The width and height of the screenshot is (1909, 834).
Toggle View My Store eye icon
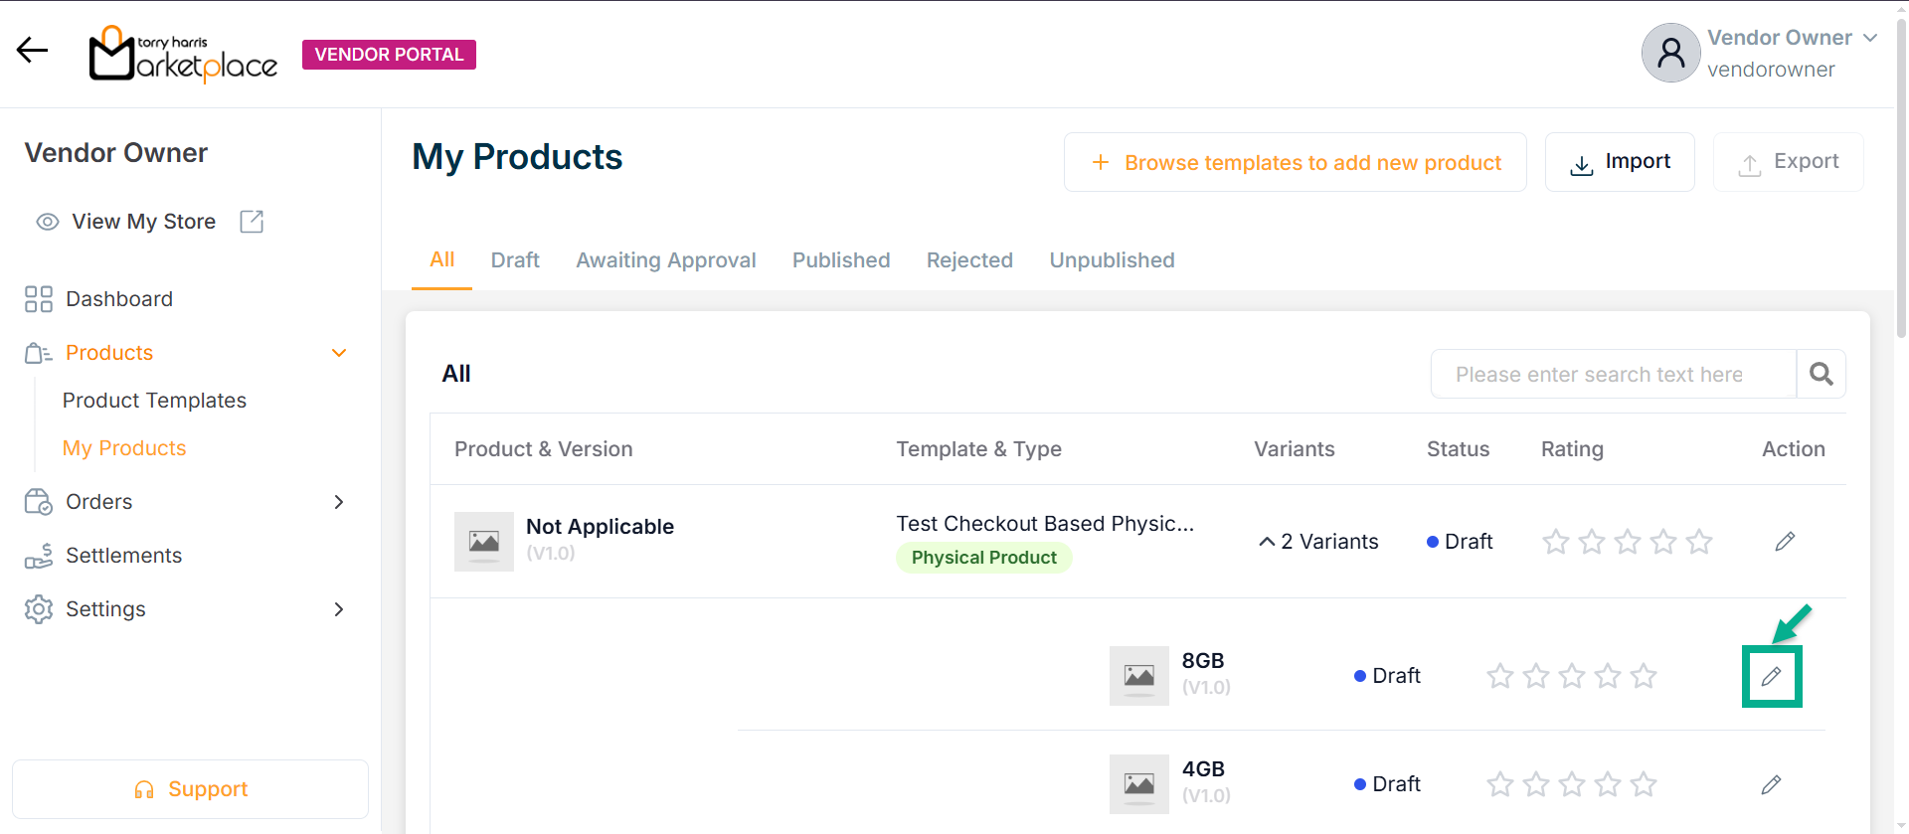click(x=48, y=222)
